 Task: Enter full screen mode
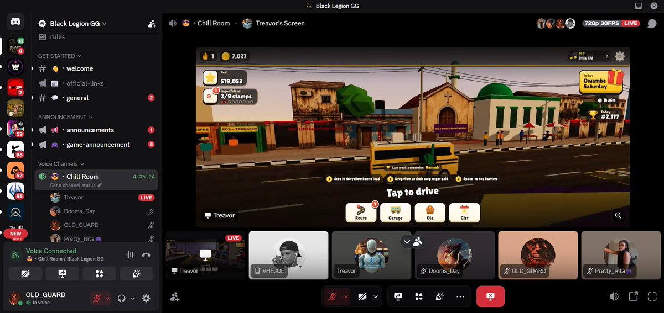click(652, 296)
